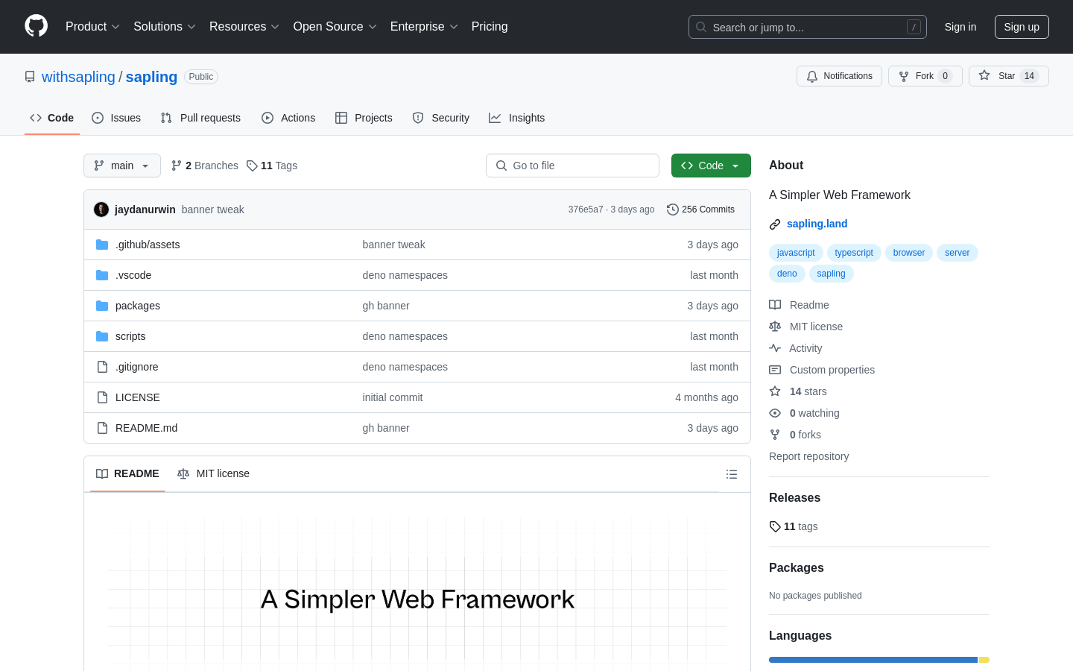Open Custom properties in About

pyautogui.click(x=822, y=370)
